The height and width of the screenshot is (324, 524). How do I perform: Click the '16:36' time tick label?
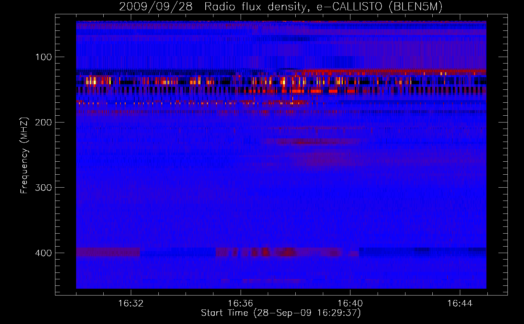[x=240, y=304]
